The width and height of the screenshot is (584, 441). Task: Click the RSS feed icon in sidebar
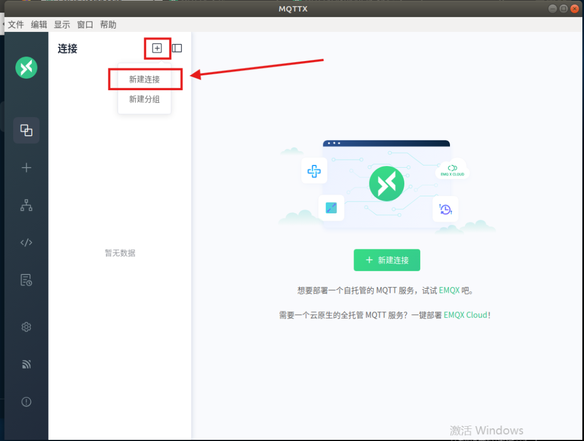click(x=26, y=364)
